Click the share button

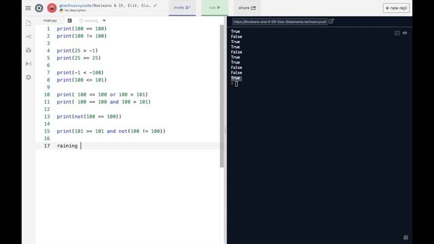247,7
